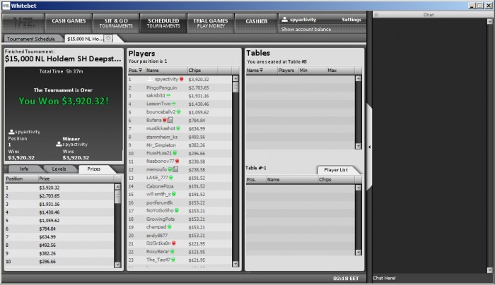Open the notes icon beside memoufo
Image resolution: width=495 pixels, height=285 pixels.
coord(175,169)
